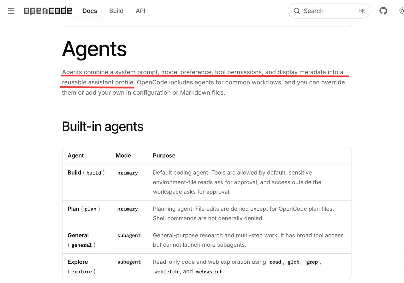404x283 pixels.
Task: Click the "general" code identifier
Action: (81, 245)
